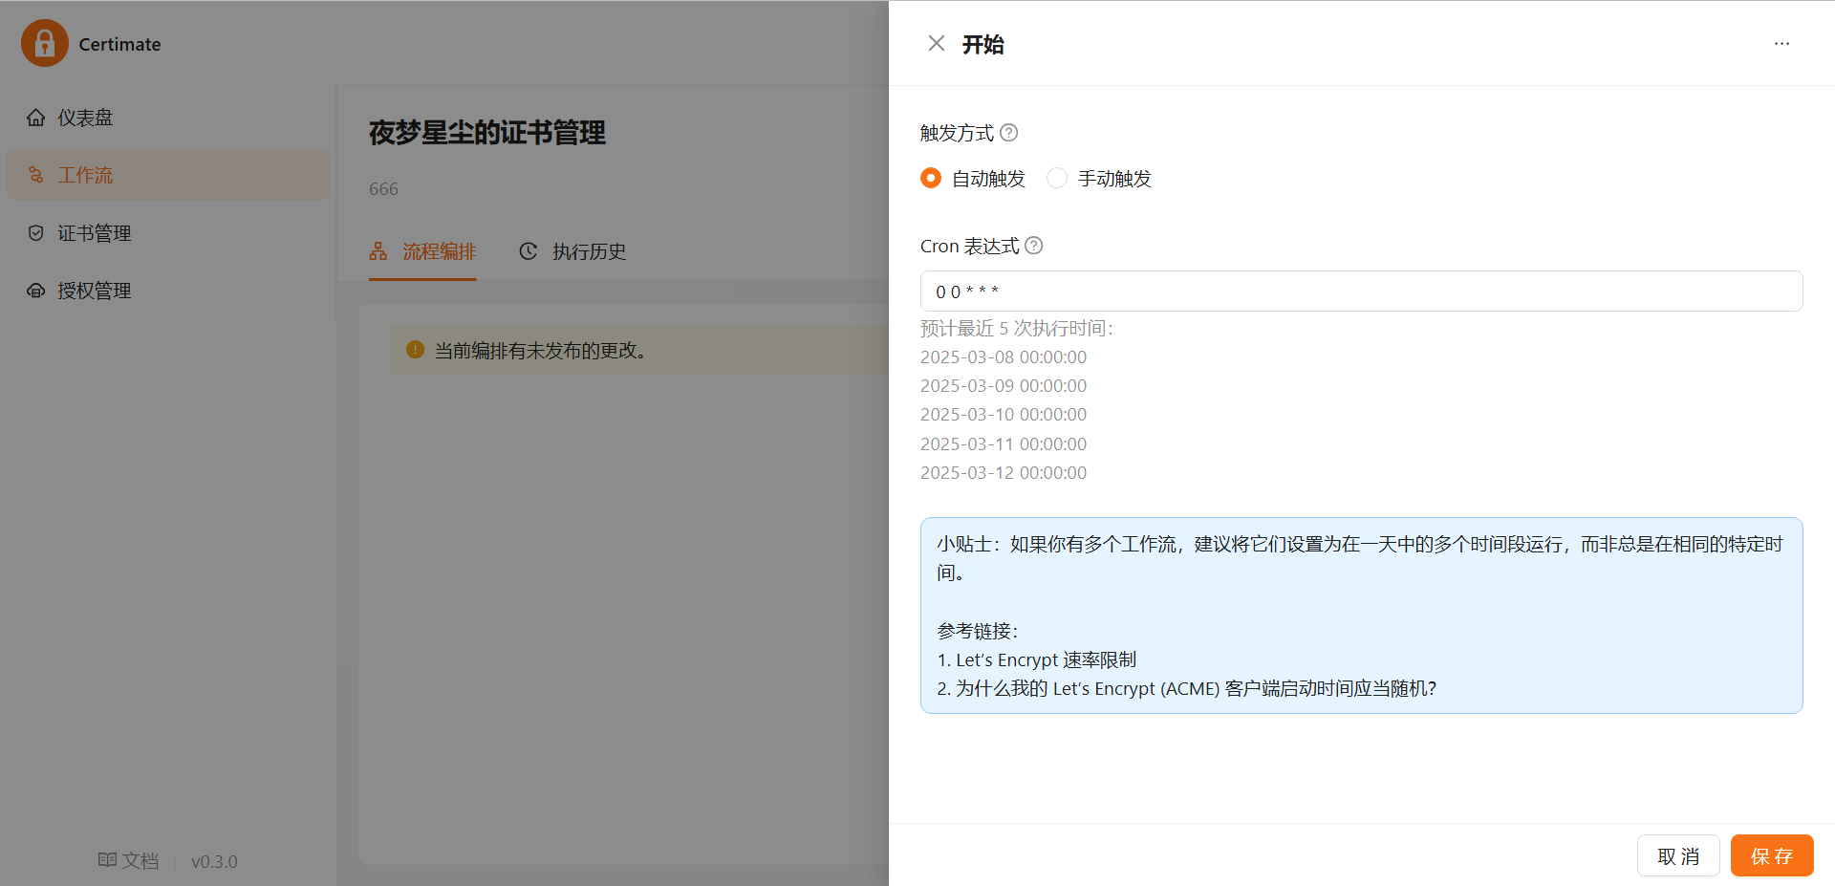
Task: Switch to the 流程编排 tab
Action: point(422,251)
